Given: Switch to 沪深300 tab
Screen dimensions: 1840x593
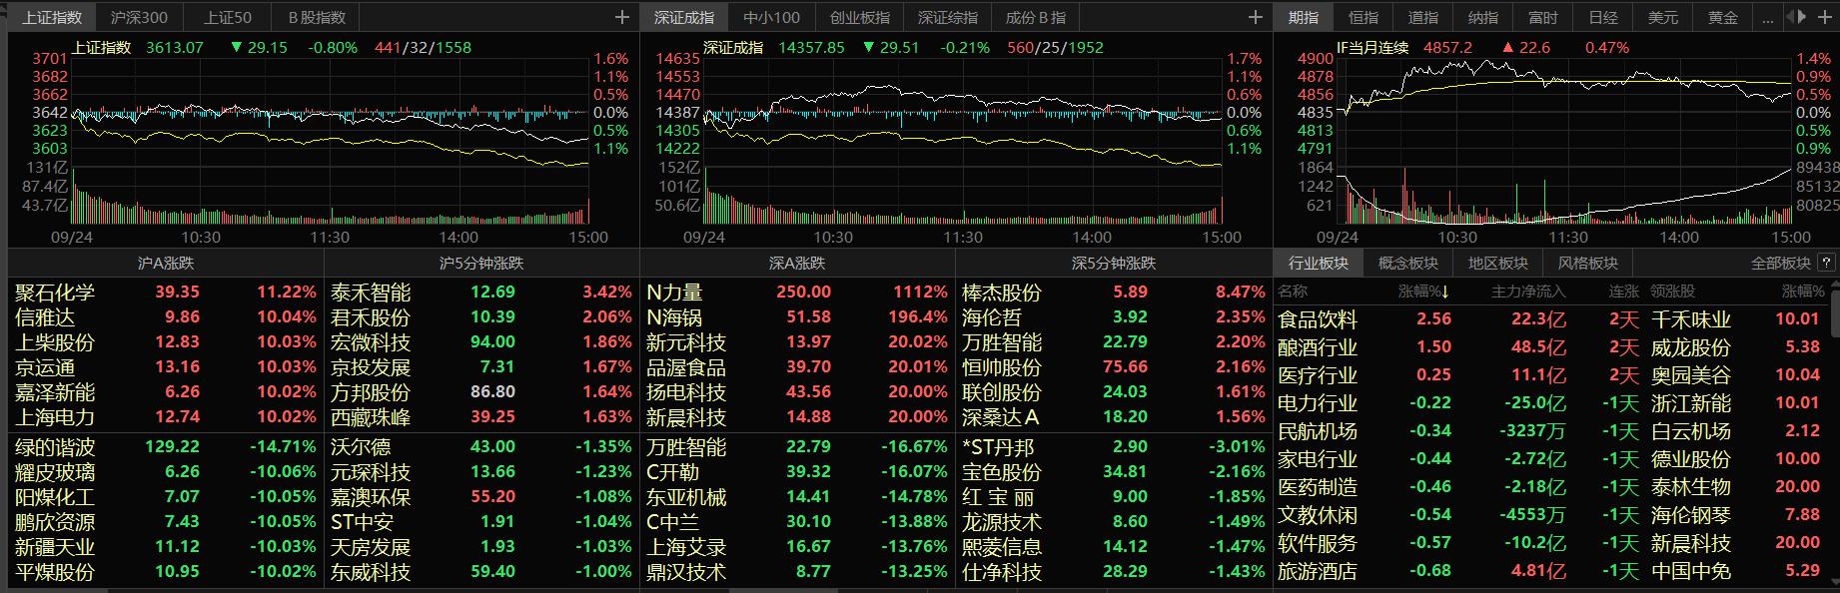Looking at the screenshot, I should click(139, 17).
